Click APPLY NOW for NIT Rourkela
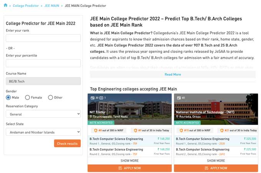This screenshot has height=173, width=261. tap(216, 168)
